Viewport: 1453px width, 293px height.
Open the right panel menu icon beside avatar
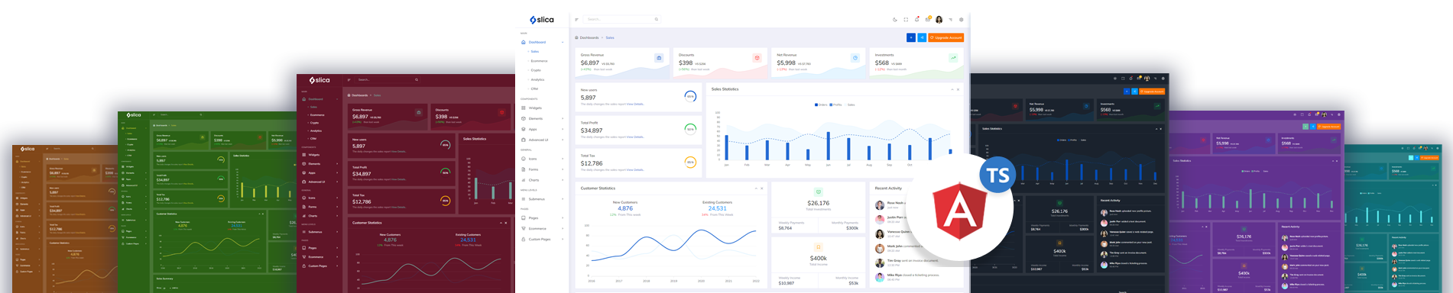tap(951, 20)
